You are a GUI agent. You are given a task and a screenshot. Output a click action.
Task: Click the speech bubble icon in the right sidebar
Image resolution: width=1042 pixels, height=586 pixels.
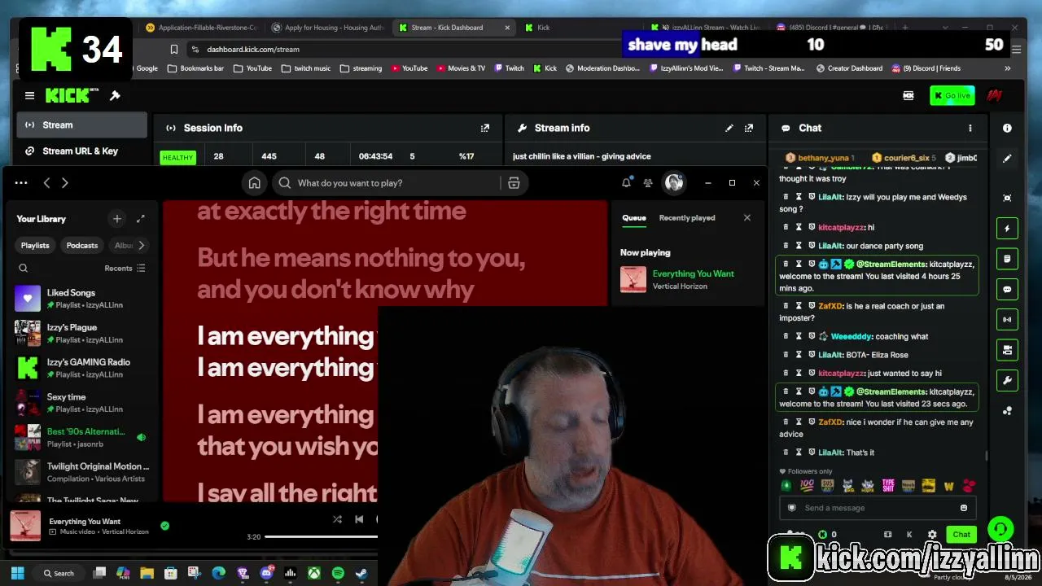coord(1007,289)
